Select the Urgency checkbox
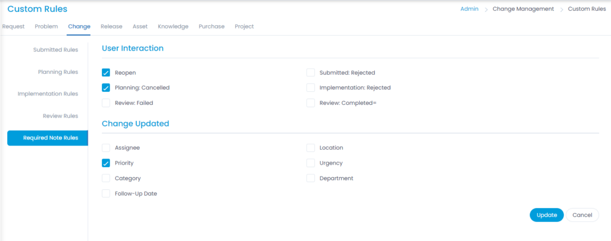The height and width of the screenshot is (241, 611). (x=310, y=163)
